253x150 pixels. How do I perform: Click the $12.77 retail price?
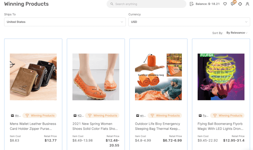point(51,140)
